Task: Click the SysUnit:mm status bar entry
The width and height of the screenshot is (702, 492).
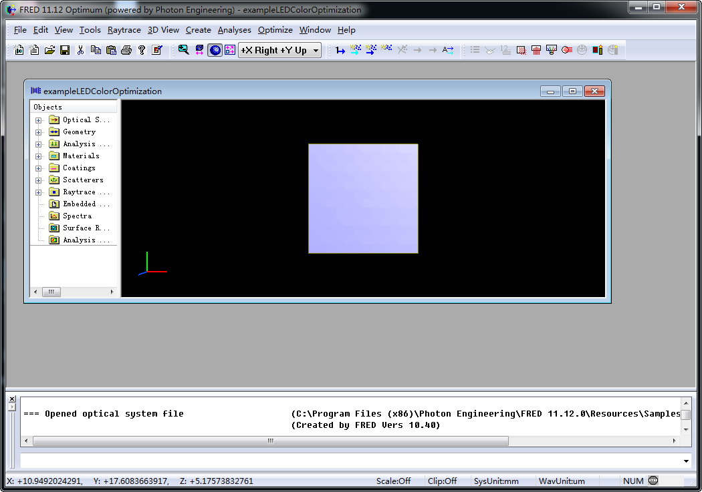Action: click(x=496, y=481)
